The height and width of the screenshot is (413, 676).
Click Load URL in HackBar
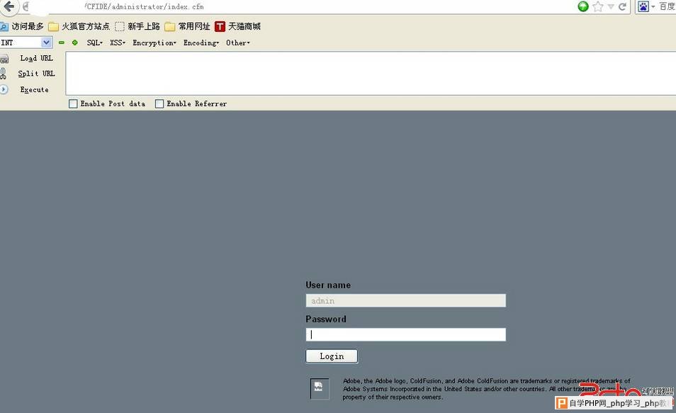click(x=36, y=58)
